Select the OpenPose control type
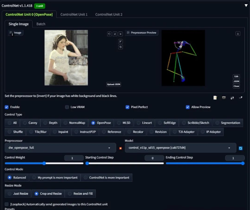Screen dimensions: 250x210 [x=101, y=123]
